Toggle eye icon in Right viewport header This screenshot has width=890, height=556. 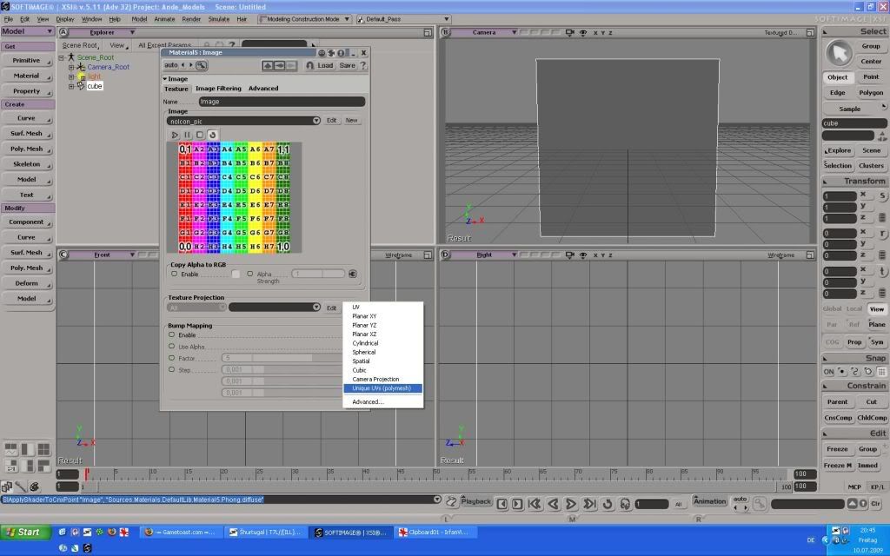pos(583,255)
